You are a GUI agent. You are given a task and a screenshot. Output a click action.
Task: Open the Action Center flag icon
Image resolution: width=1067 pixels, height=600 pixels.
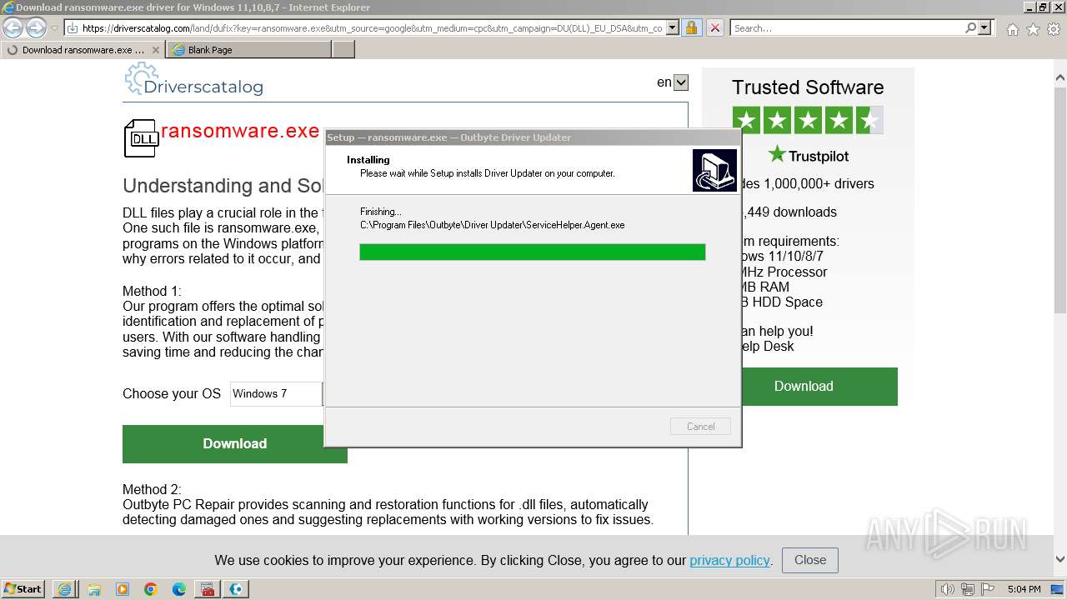(x=989, y=589)
